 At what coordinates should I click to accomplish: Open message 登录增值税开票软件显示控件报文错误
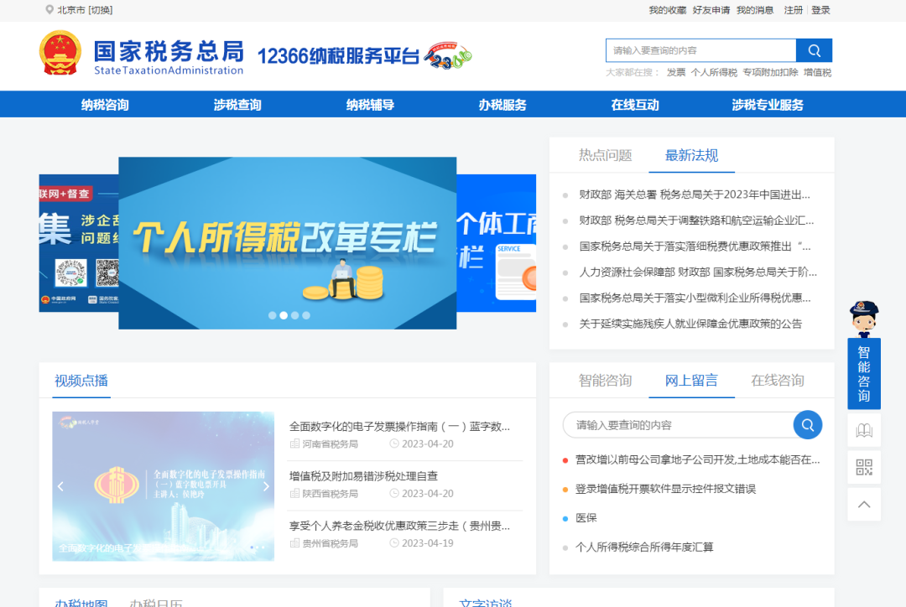pyautogui.click(x=665, y=489)
